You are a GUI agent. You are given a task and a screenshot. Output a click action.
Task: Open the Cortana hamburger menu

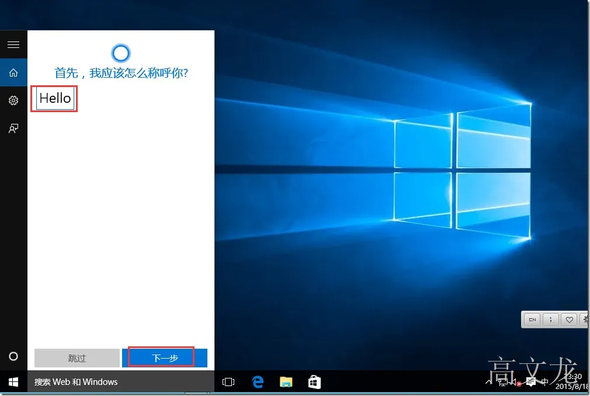click(13, 44)
